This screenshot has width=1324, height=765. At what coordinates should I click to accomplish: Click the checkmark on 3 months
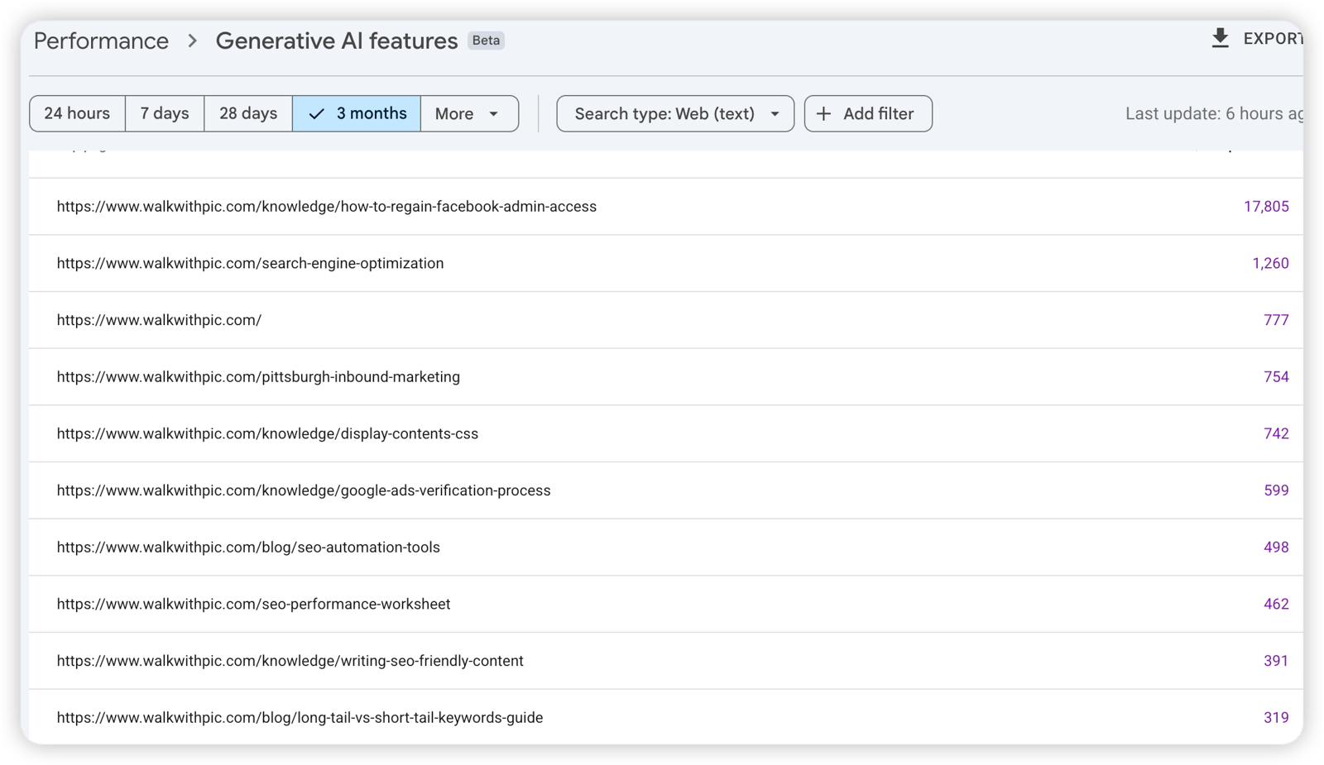[316, 114]
